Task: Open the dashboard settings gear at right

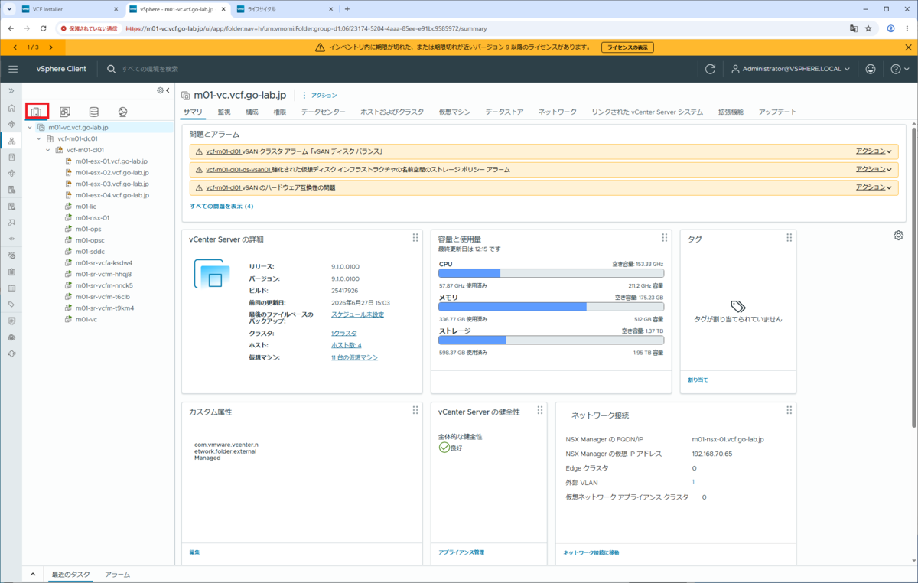Action: 898,236
